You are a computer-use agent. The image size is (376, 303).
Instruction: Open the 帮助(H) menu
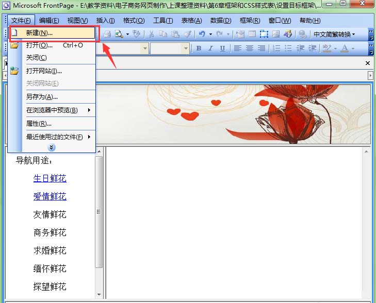[x=310, y=21]
